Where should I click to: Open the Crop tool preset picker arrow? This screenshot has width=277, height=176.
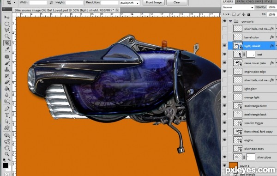coord(14,3)
